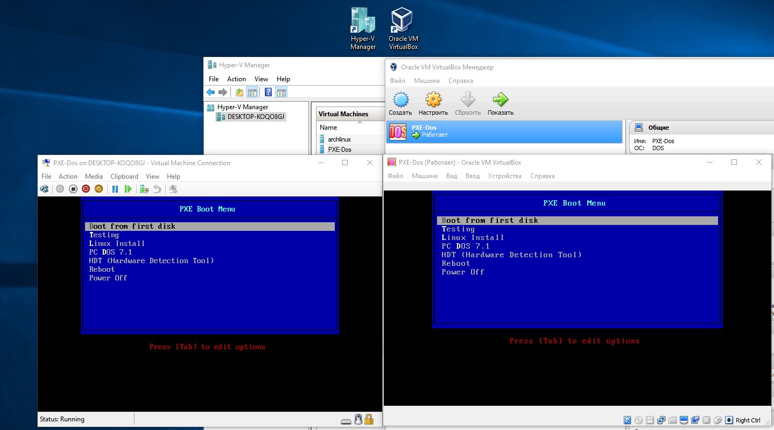Click the Revert arrow icon in VM Connection
The height and width of the screenshot is (430, 774).
[157, 189]
